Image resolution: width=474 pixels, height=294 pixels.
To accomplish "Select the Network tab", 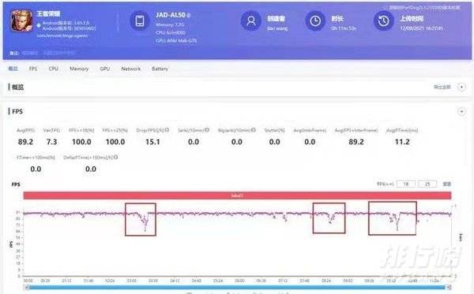I will [x=130, y=69].
